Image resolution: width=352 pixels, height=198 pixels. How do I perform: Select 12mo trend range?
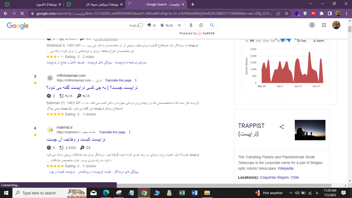pyautogui.click(x=266, y=41)
